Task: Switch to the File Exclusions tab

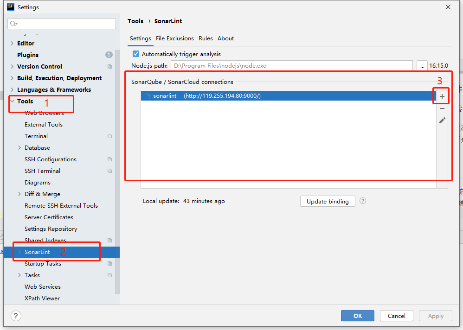Action: point(174,38)
